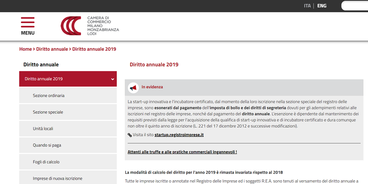The width and height of the screenshot is (368, 184).
Task: Open Fogli di calcolo sidebar item
Action: coord(68,162)
